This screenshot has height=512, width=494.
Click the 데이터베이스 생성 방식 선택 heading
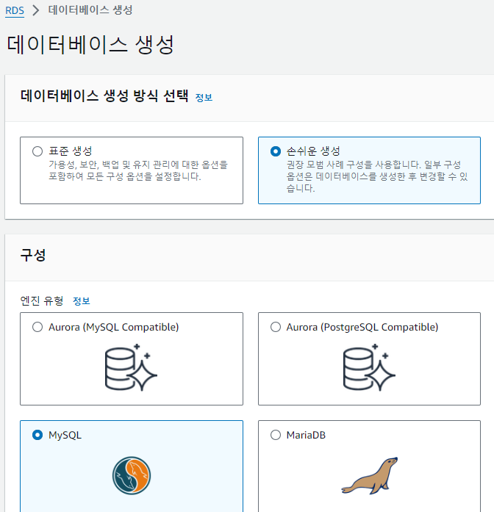(x=104, y=96)
